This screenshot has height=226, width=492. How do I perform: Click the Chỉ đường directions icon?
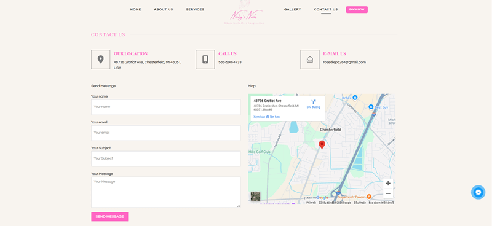pos(314,102)
